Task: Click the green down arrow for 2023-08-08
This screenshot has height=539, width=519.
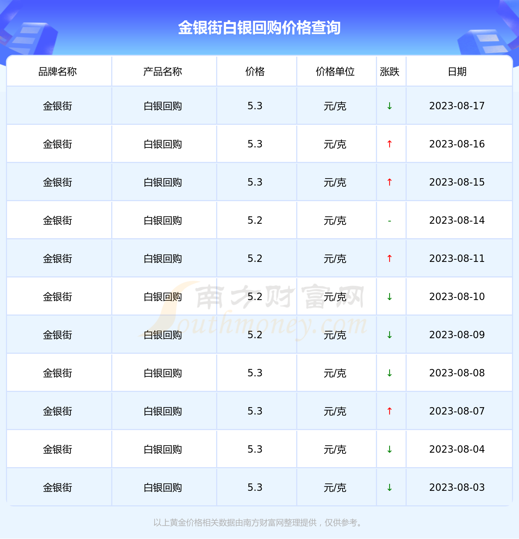Action: 390,373
